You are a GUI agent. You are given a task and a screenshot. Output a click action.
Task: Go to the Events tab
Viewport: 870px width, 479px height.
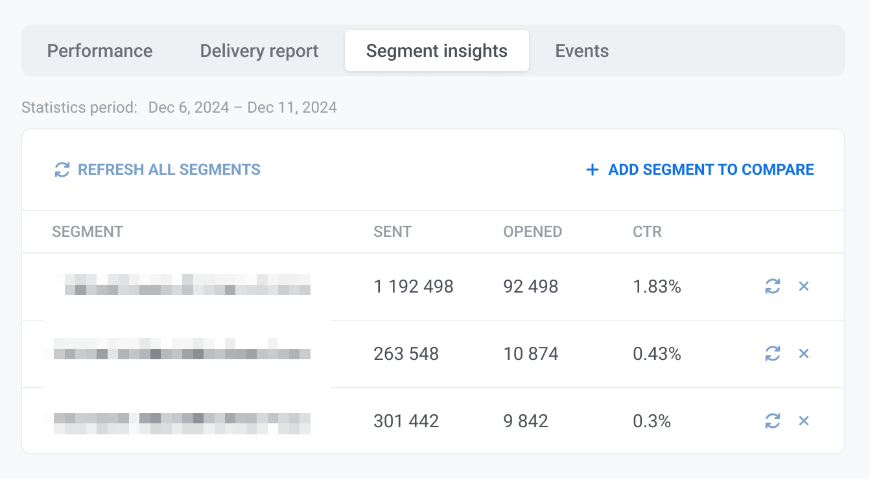click(582, 51)
